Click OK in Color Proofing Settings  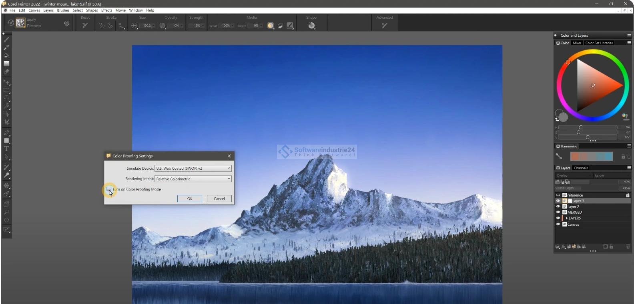tap(190, 199)
